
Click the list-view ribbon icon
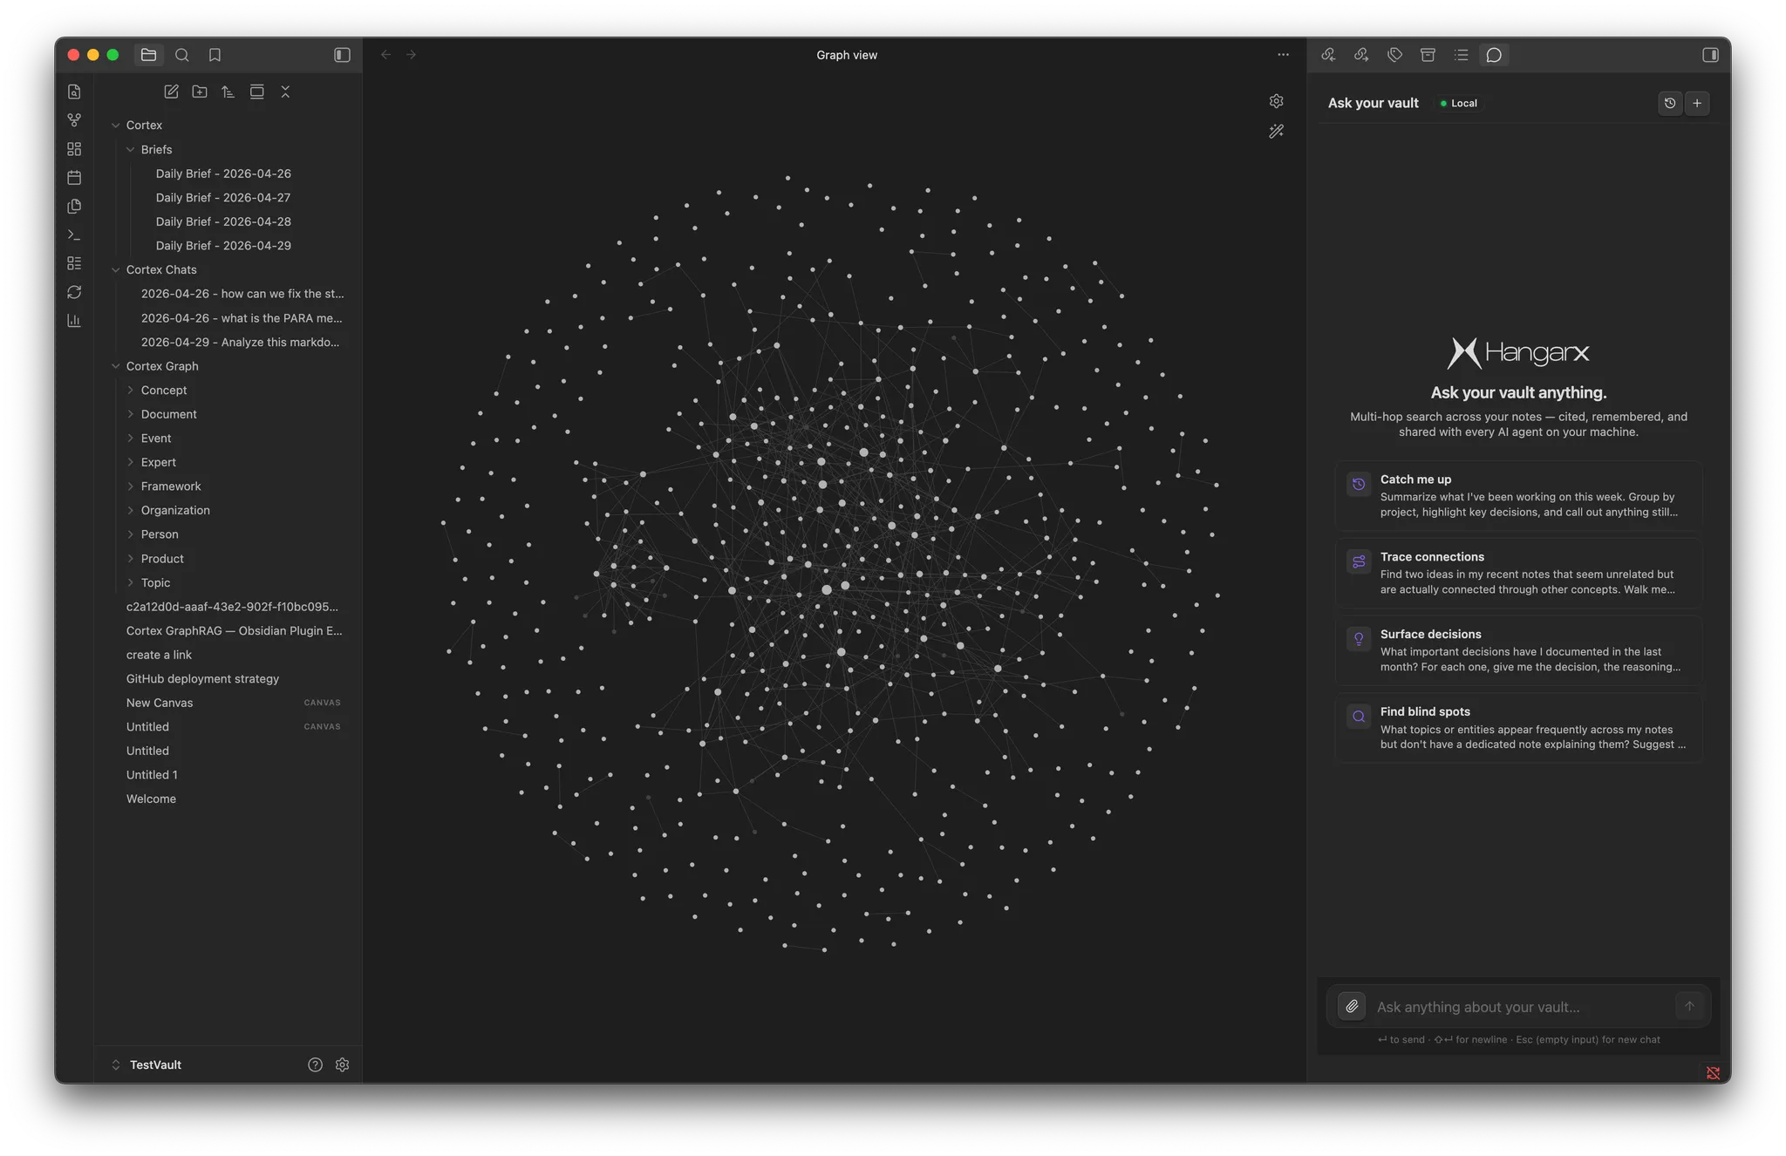[74, 263]
